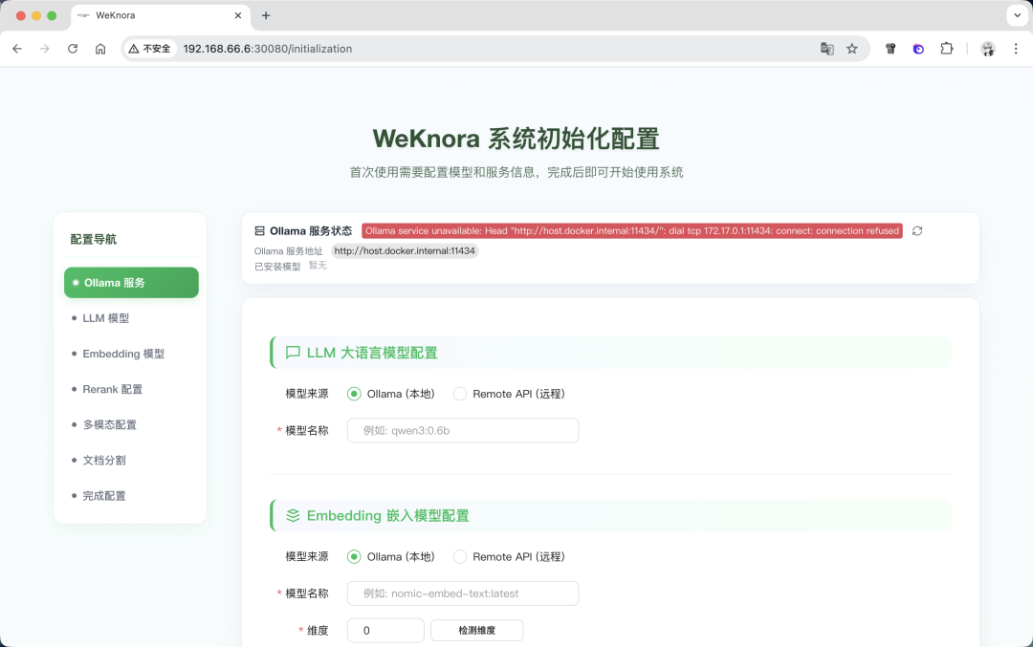The width and height of the screenshot is (1033, 647).
Task: Open a new browser tab
Action: [x=266, y=15]
